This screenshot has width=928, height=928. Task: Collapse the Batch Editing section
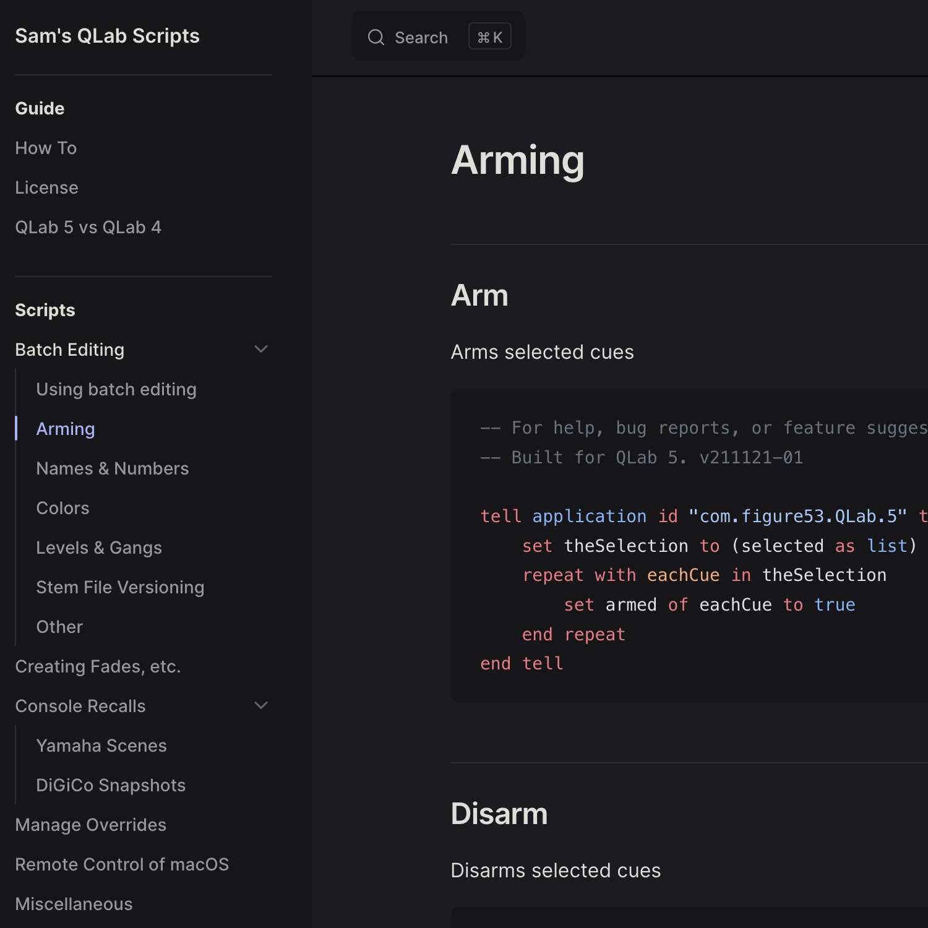(261, 349)
